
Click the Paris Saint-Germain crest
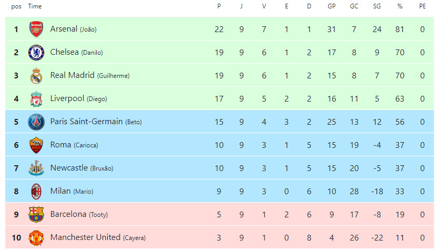(x=36, y=122)
